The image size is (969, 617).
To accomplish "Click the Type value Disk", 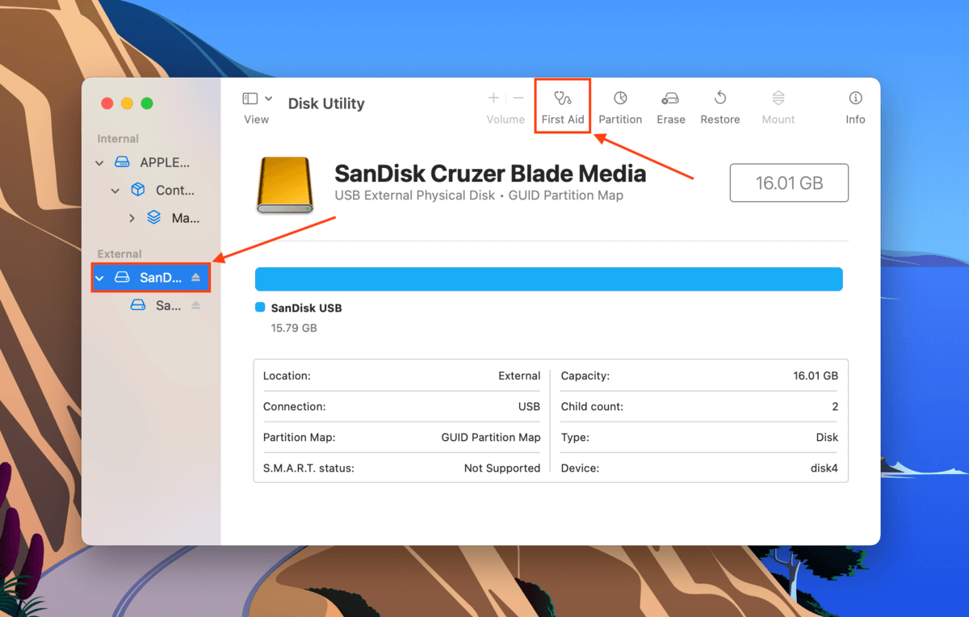I will click(x=827, y=437).
